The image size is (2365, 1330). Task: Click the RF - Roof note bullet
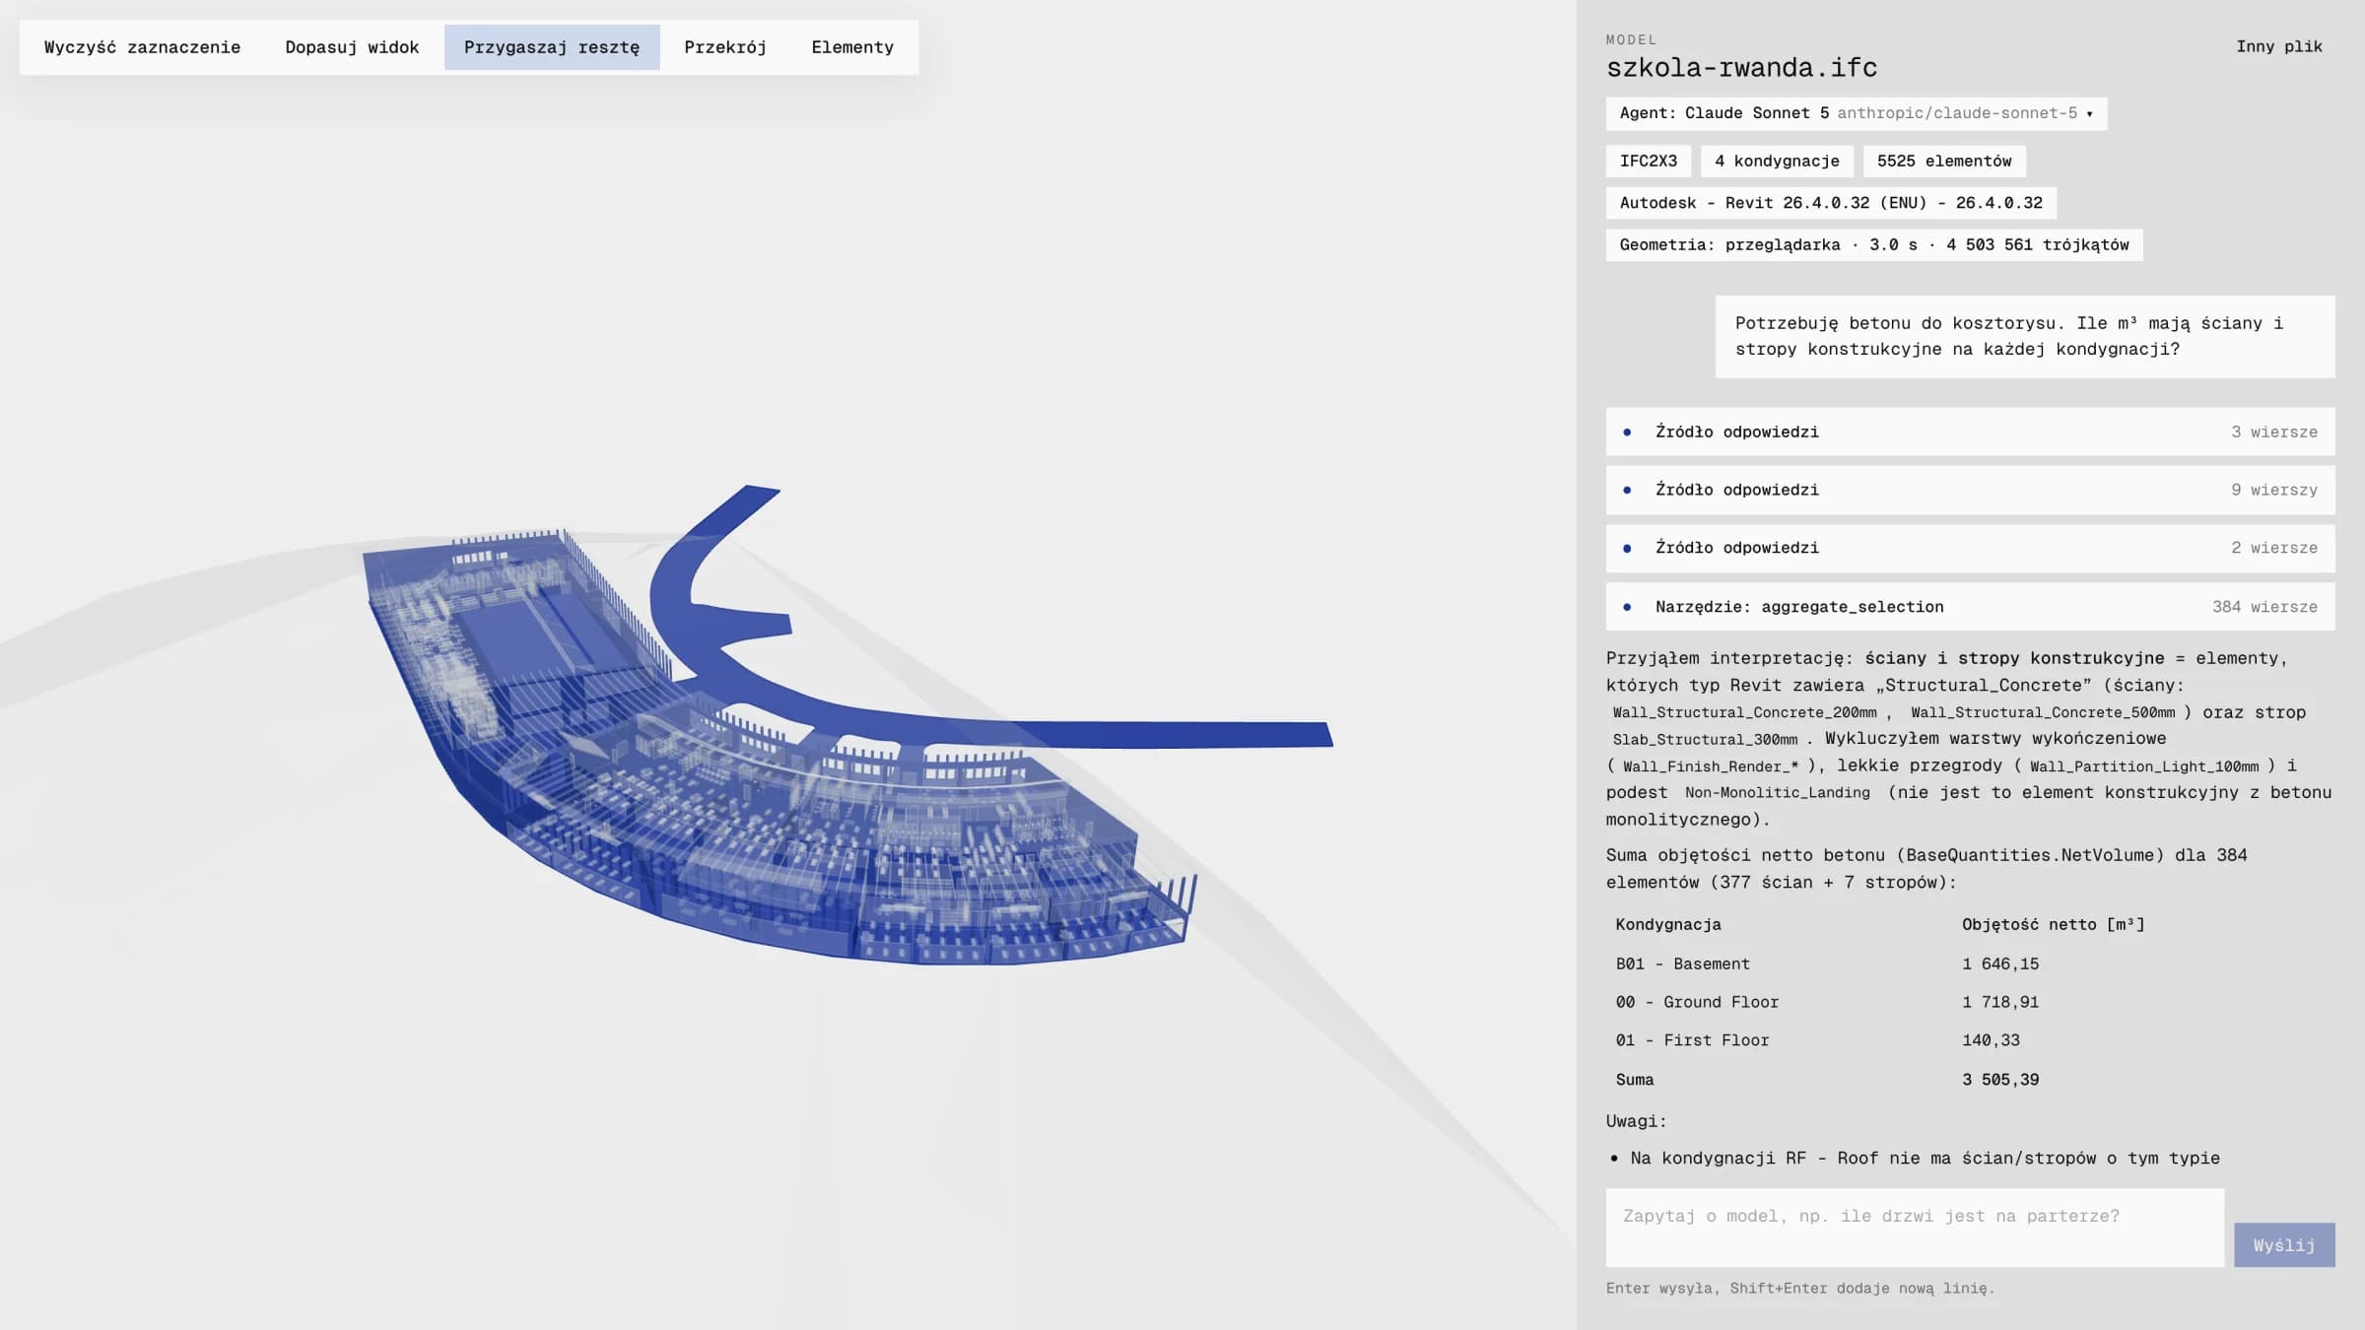click(x=1925, y=1159)
